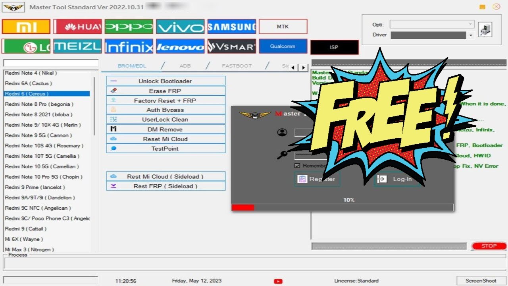Click the Process output box
This screenshot has width=508, height=286.
click(x=254, y=264)
